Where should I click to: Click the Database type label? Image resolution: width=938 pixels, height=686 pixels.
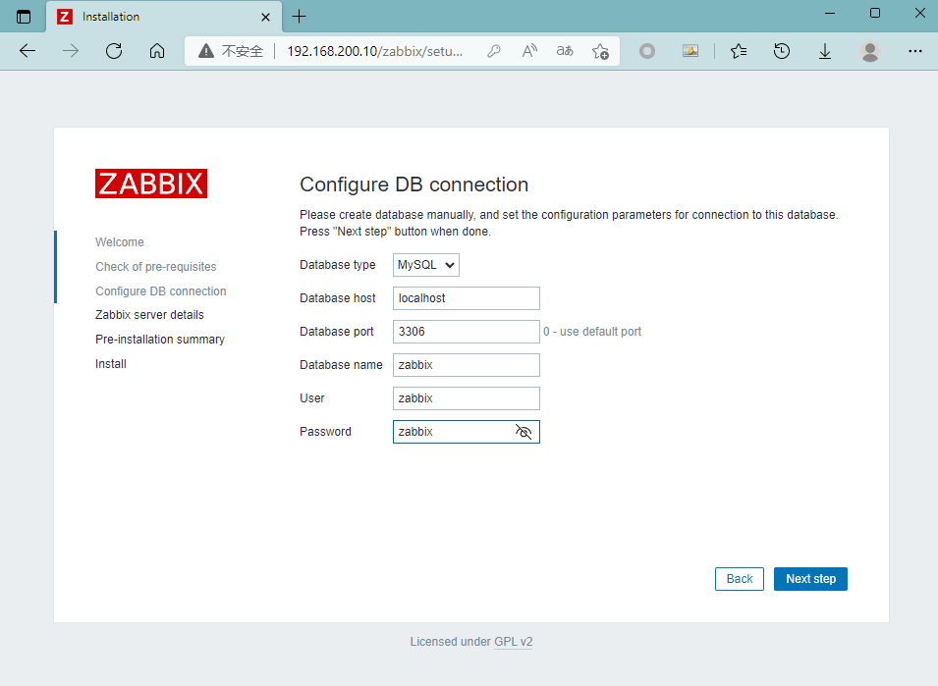coord(338,265)
